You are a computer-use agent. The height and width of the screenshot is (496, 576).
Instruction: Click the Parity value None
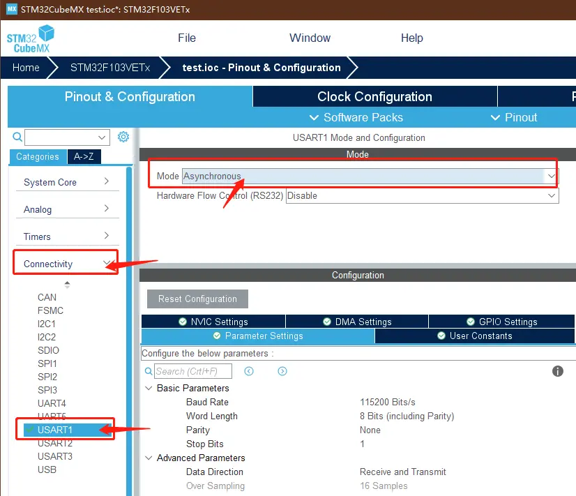click(370, 430)
